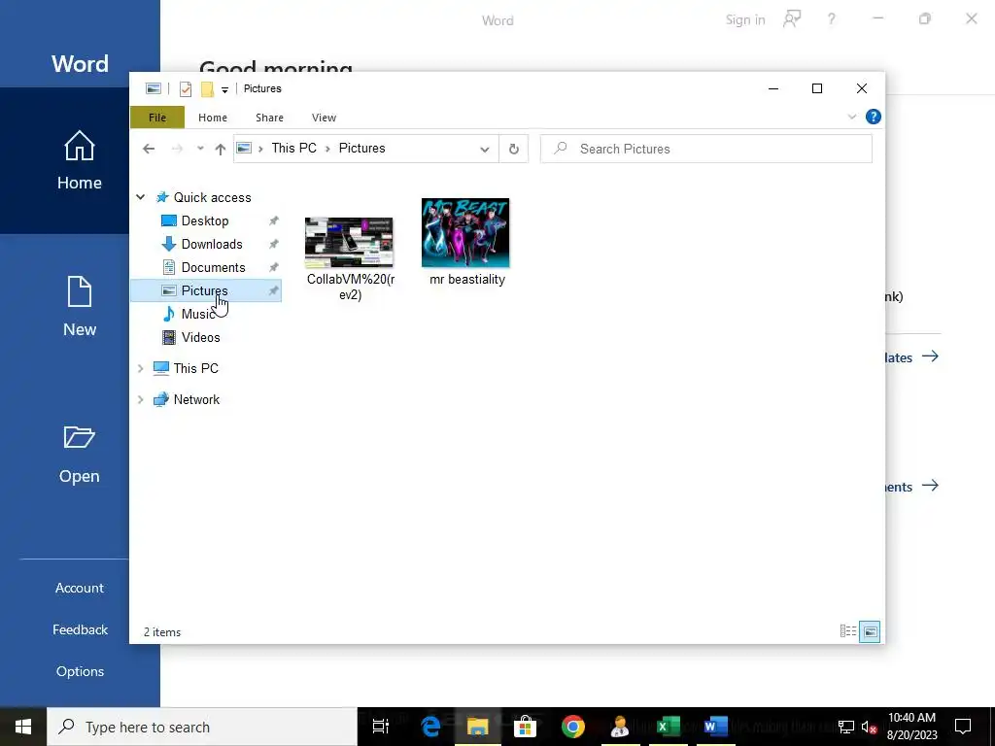Open Explorer help with the question mark icon
Screen dimensions: 995x746
tap(874, 117)
